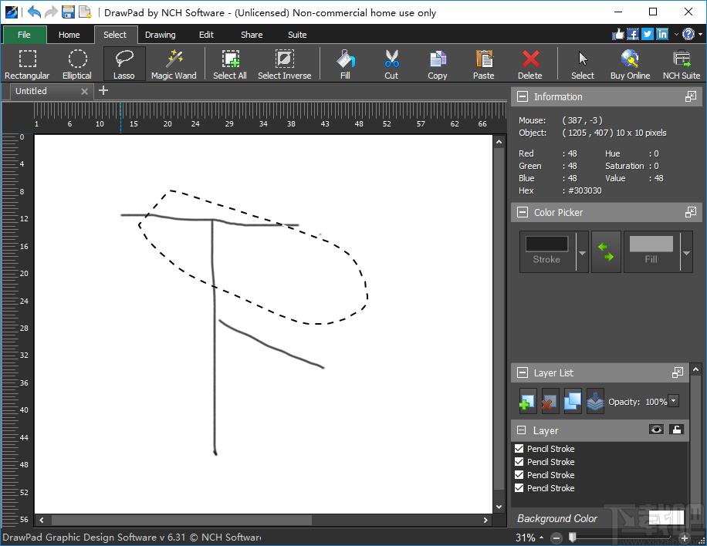Add a new layer in Layer List
707x546 pixels.
click(527, 401)
